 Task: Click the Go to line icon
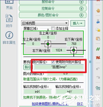[98, 88]
